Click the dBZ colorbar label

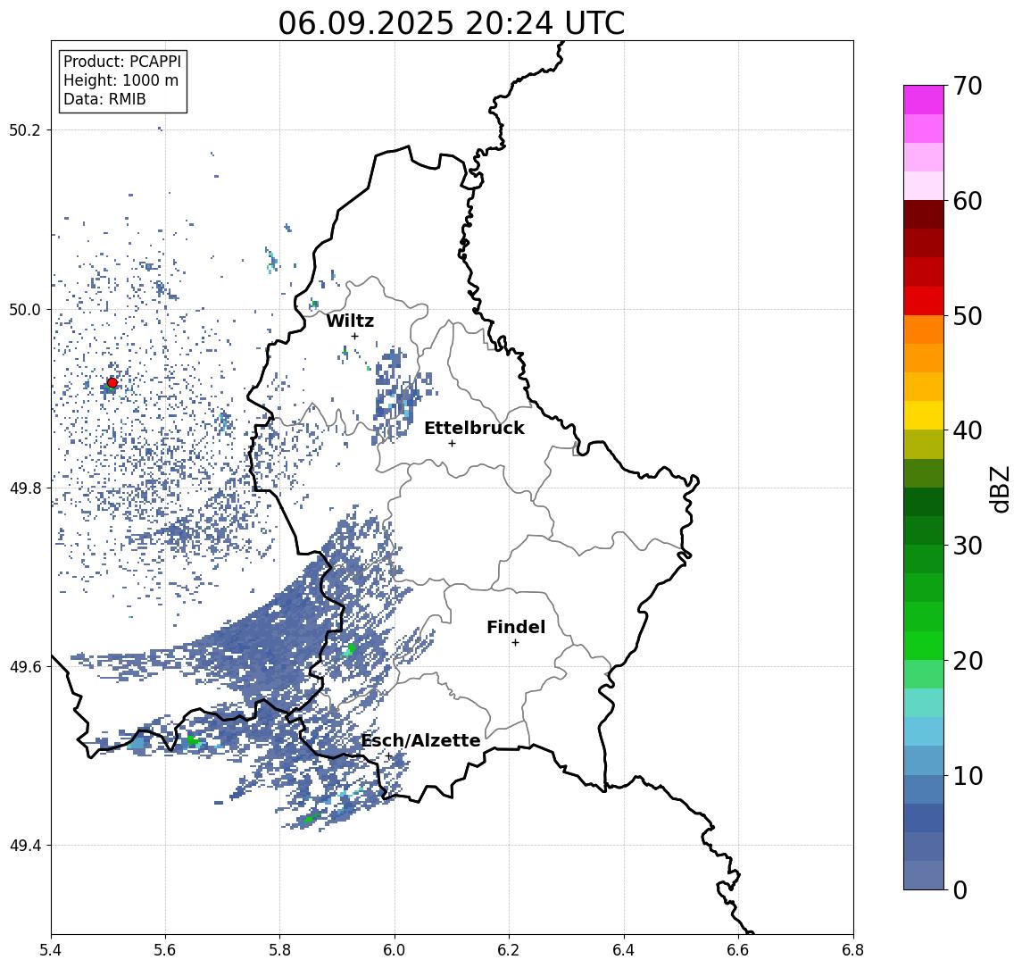999,489
